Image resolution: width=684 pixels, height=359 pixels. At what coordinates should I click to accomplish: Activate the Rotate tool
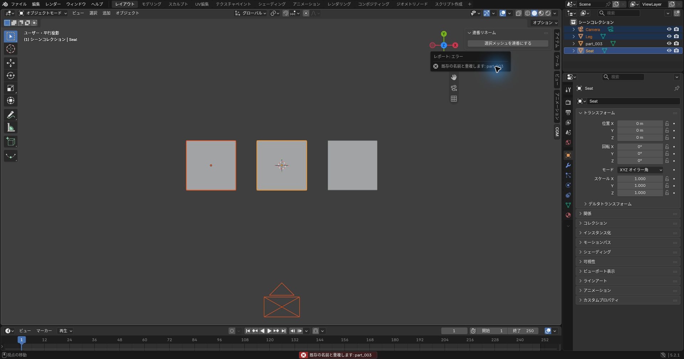point(11,76)
